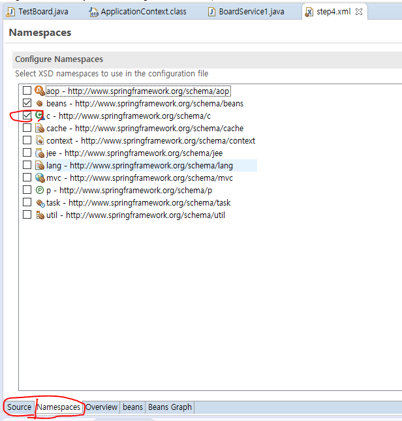Click the Namespaces page heading
Screen dimensions: 402x421
(x=40, y=33)
